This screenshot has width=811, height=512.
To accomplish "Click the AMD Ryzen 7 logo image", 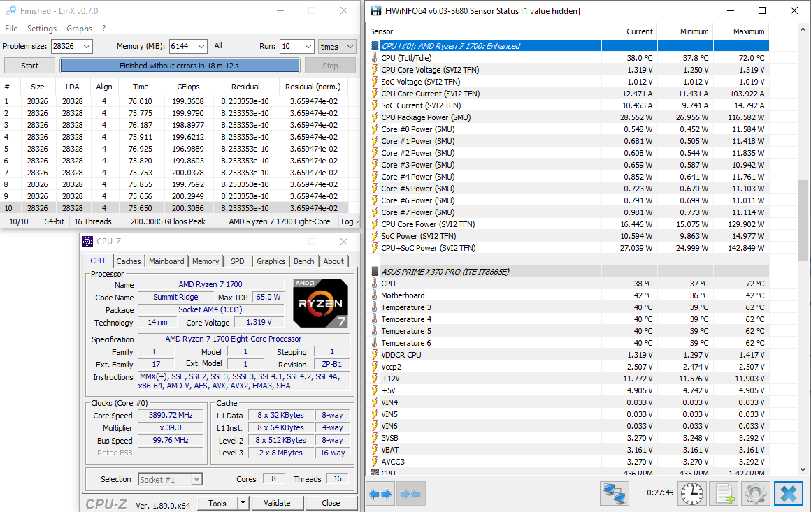I will [x=321, y=303].
